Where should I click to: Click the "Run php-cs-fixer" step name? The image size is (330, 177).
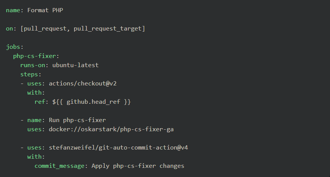point(77,120)
